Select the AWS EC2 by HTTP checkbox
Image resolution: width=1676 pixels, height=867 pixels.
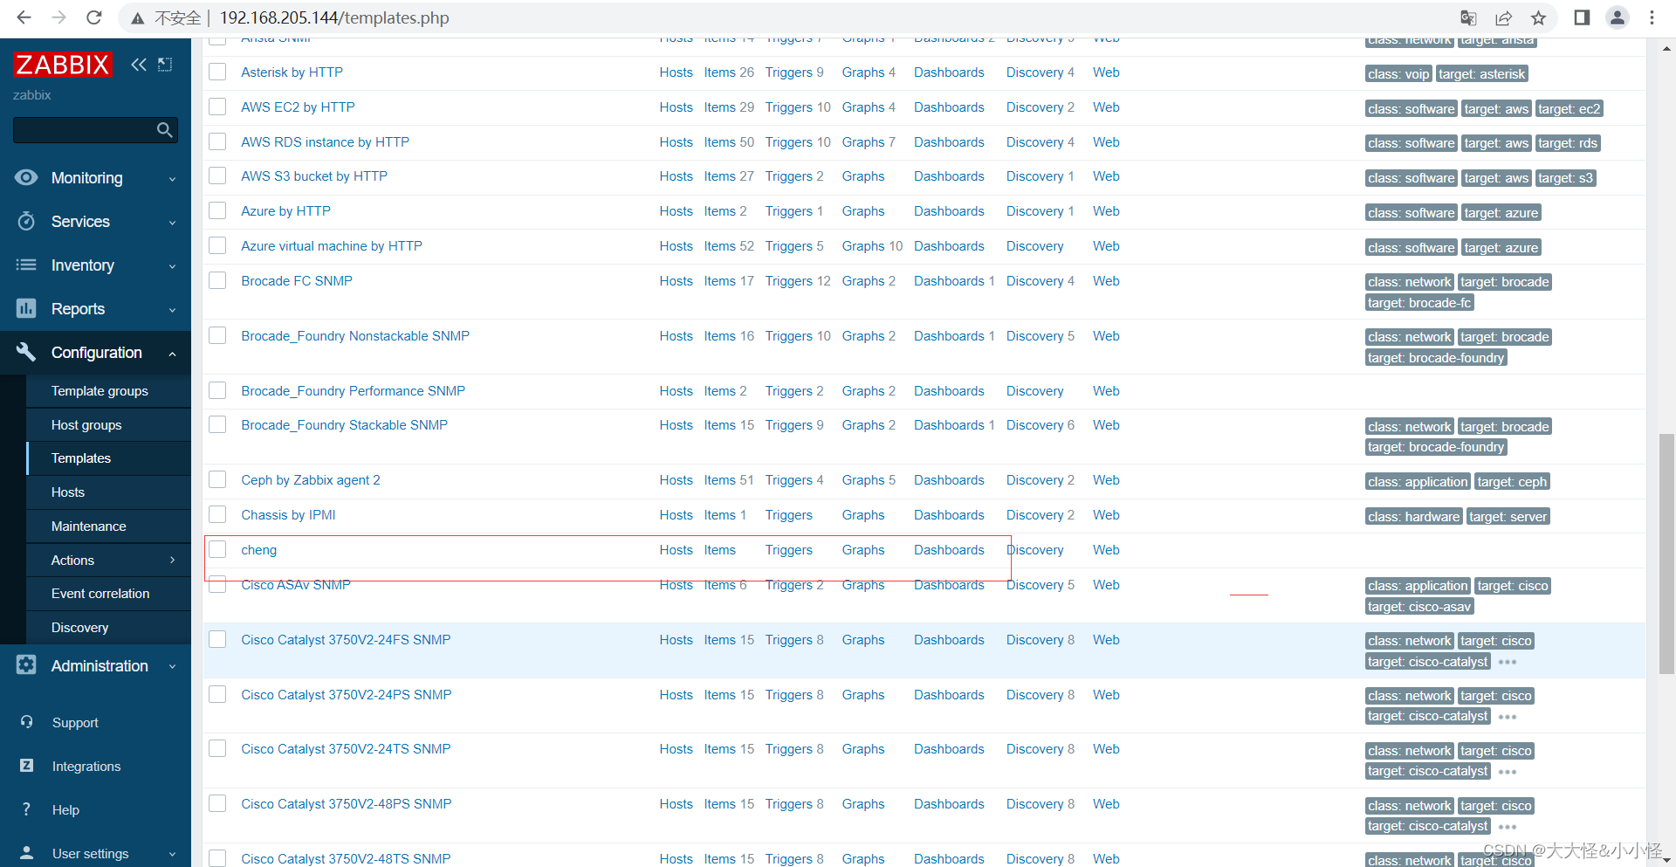[217, 107]
